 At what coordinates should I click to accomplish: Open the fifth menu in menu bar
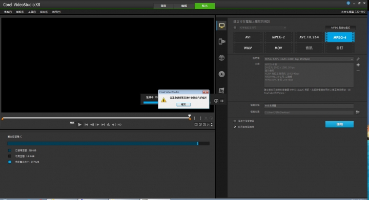[x=56, y=12]
